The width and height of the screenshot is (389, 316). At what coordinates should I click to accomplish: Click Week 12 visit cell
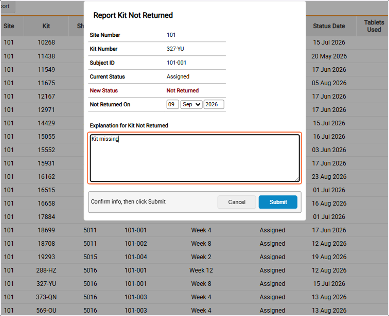tap(201, 270)
